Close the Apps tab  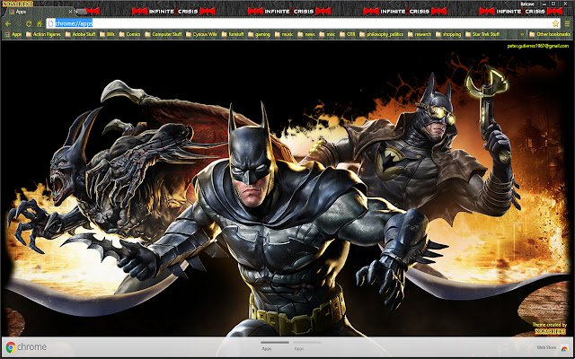pyautogui.click(x=70, y=12)
